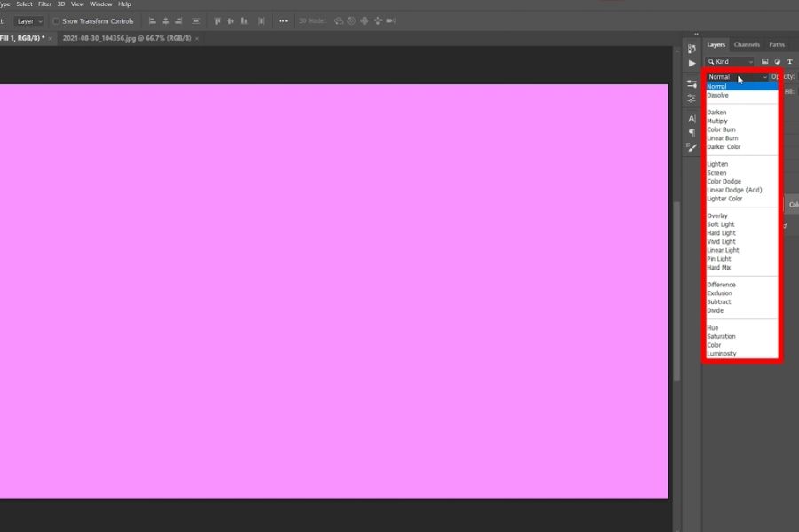Open the Kind layer filter dropdown
The height and width of the screenshot is (532, 799).
[x=731, y=62]
